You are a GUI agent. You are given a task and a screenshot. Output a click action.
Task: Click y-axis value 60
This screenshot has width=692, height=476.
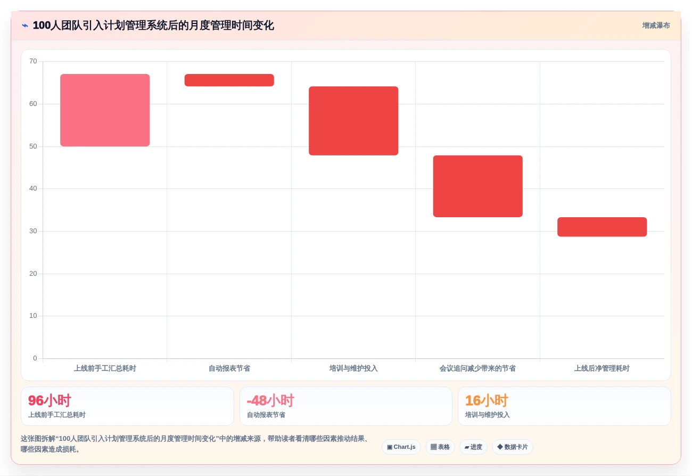pos(33,103)
